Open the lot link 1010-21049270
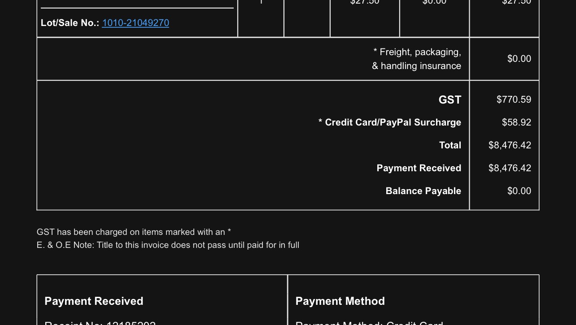Screen dimensions: 576x325 135,23
